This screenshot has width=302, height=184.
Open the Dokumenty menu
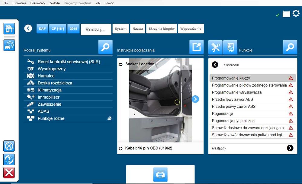pyautogui.click(x=38, y=3)
